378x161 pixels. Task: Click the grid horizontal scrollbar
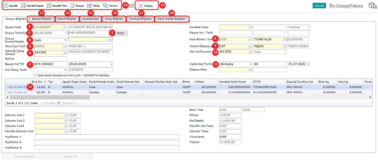click(x=50, y=97)
